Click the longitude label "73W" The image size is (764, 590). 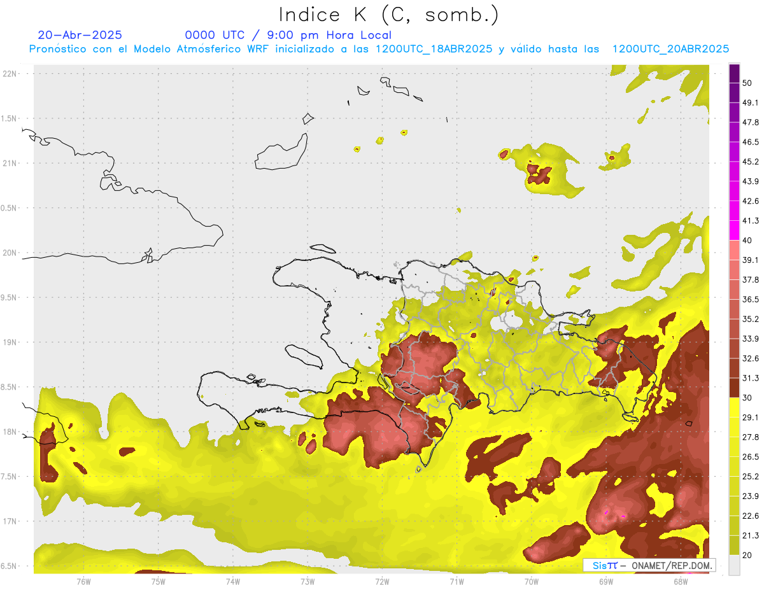pos(308,581)
